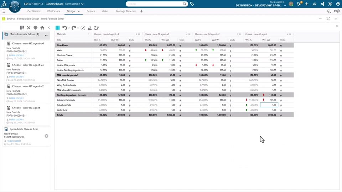Toggle the blue columns view icon
This screenshot has height=192, width=342.
[x=58, y=28]
